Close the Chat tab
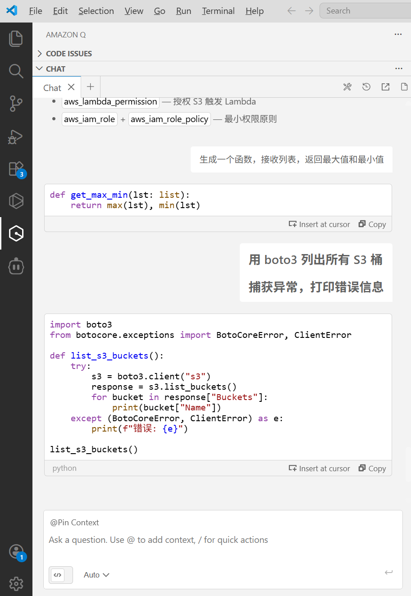This screenshot has height=596, width=411. [71, 87]
